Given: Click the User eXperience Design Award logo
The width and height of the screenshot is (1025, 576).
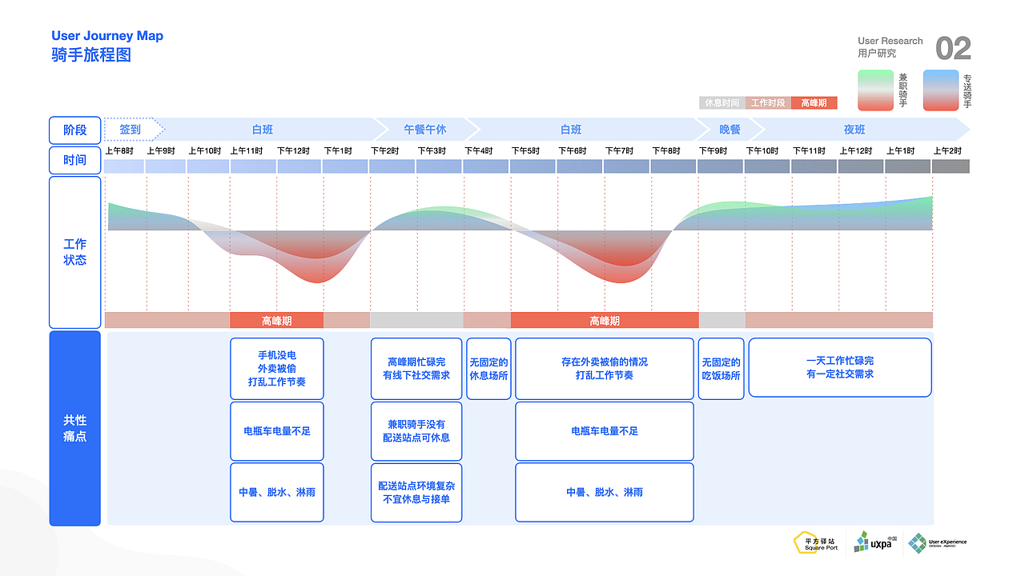Looking at the screenshot, I should 935,543.
